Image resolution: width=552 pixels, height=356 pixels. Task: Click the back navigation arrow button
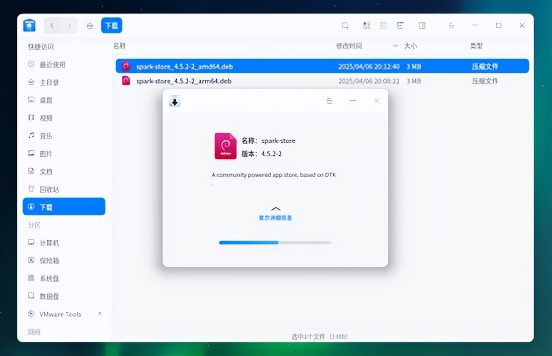[x=51, y=25]
